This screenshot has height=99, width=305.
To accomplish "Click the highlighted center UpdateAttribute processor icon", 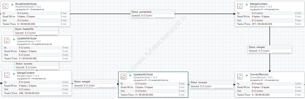I will [124, 76].
